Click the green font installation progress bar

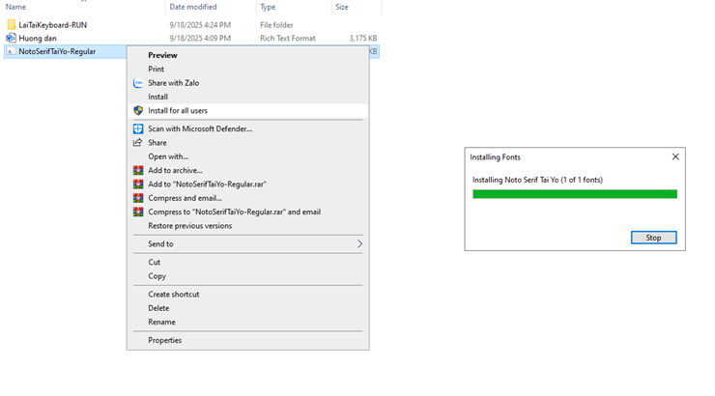(x=574, y=194)
